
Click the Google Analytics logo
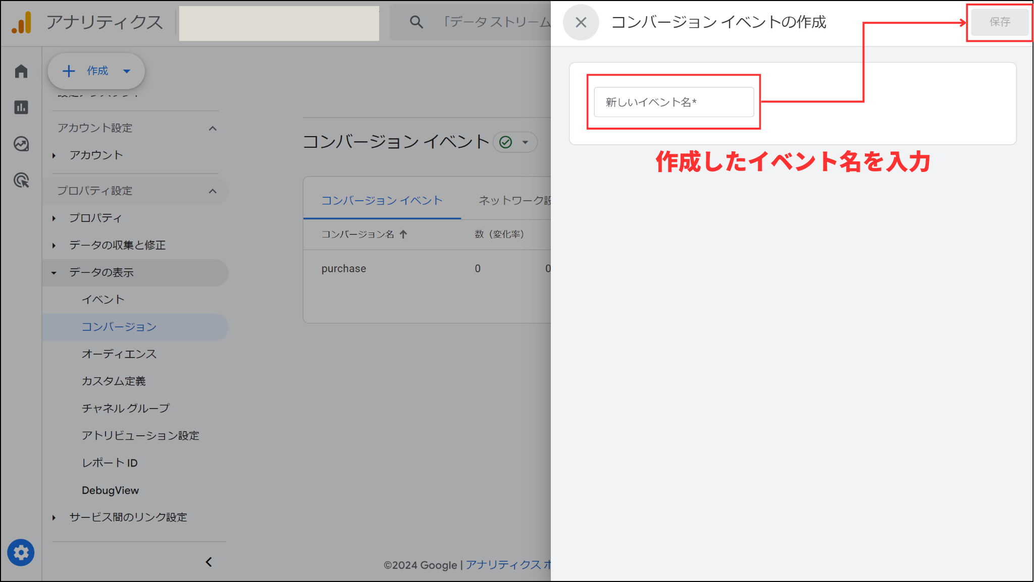click(22, 22)
